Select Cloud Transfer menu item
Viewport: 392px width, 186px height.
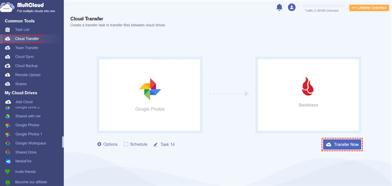coord(27,39)
